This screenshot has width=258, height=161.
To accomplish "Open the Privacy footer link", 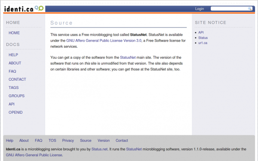I will [68, 140].
